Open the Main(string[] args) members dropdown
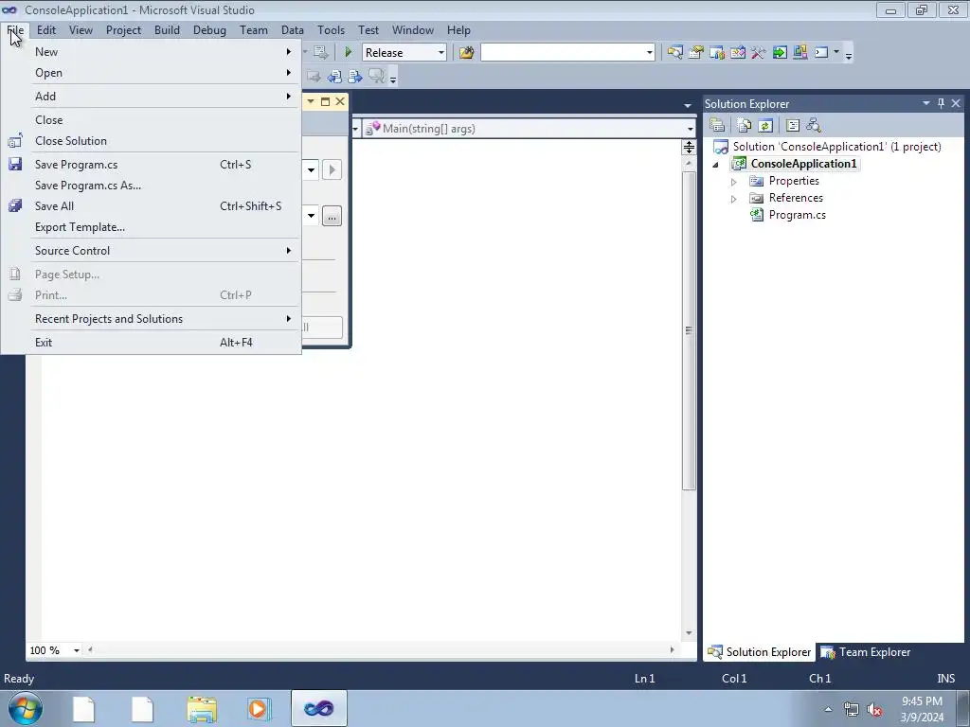Viewport: 970px width, 727px height. (690, 129)
